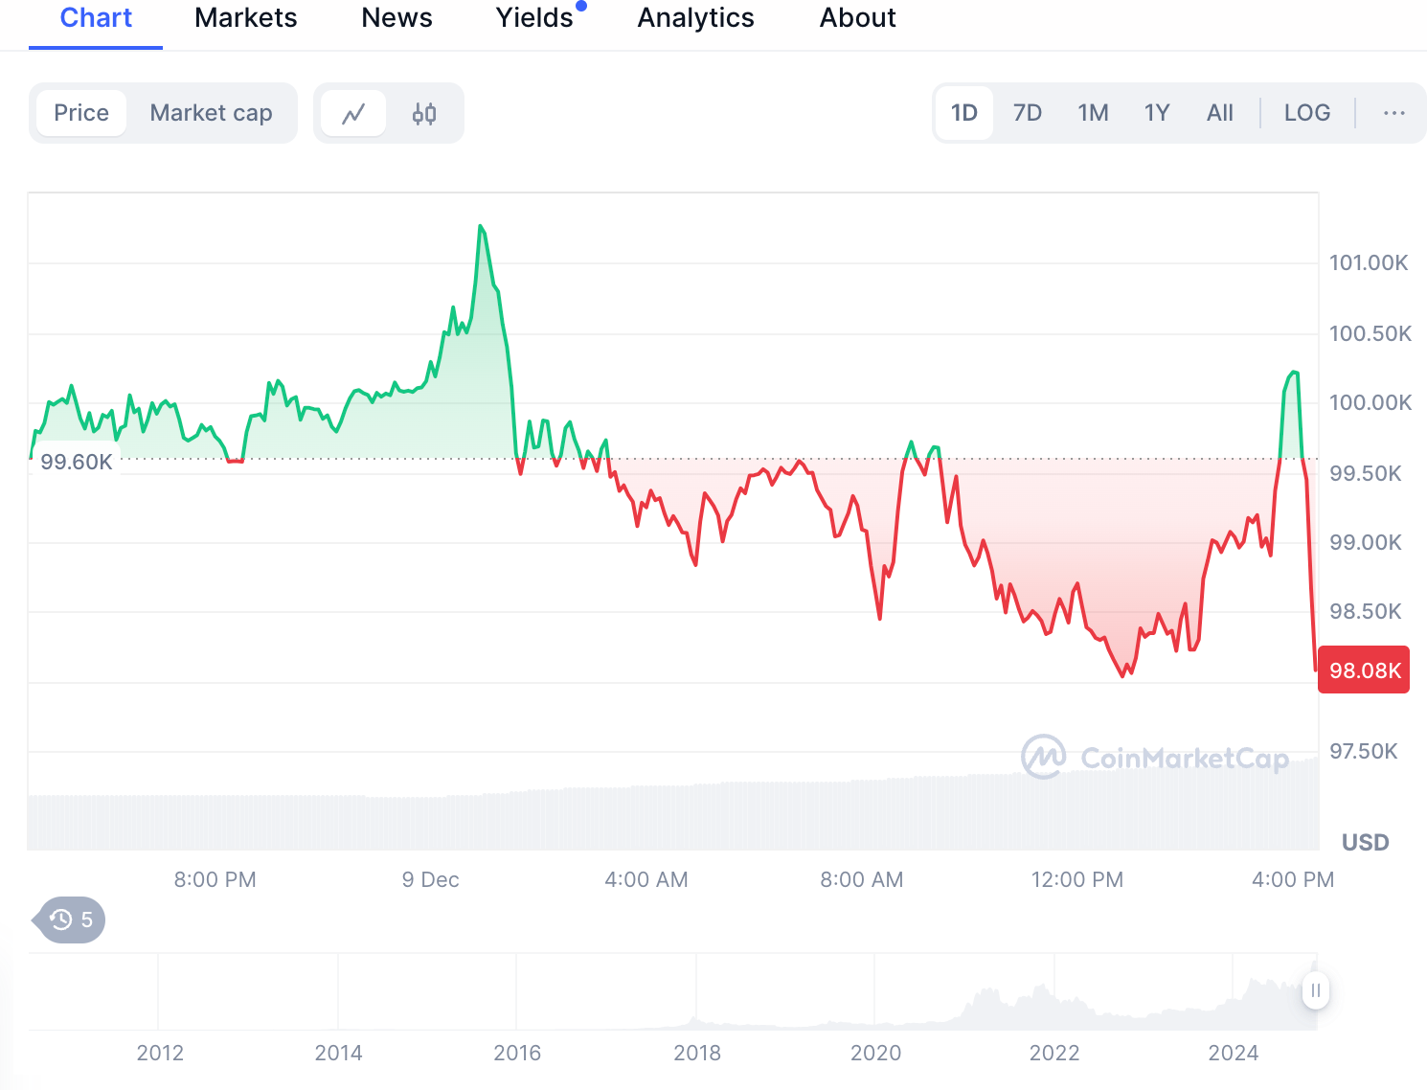The image size is (1427, 1090).
Task: View the All-time price chart
Action: [1219, 113]
